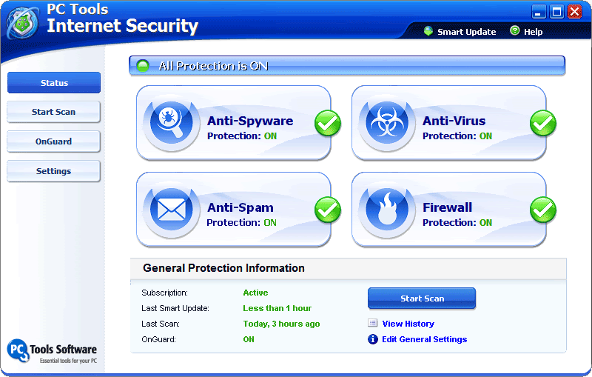Click the green status light in protection banner
The image size is (592, 377).
tap(143, 66)
